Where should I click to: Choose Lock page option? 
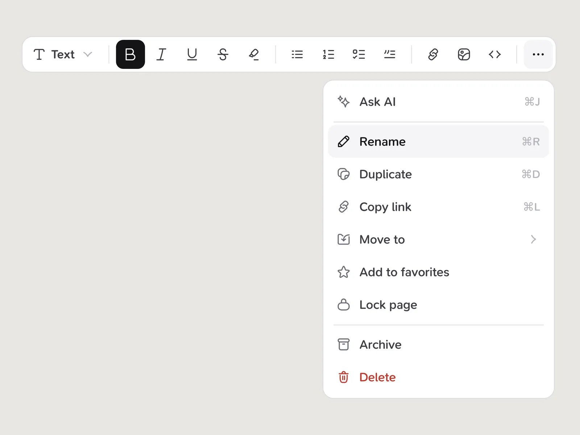(439, 304)
